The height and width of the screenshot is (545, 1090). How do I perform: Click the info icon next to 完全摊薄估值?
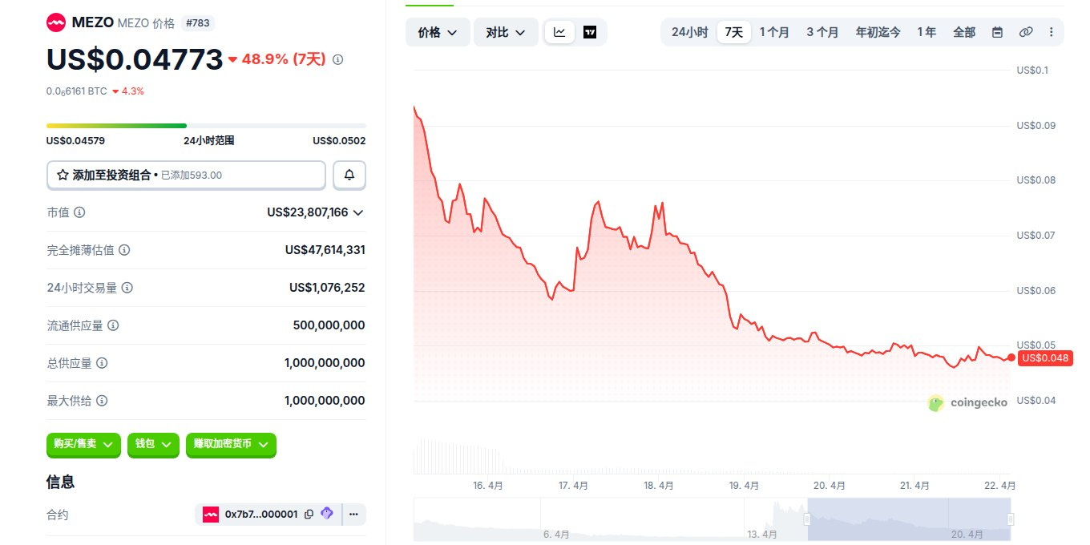click(x=124, y=250)
